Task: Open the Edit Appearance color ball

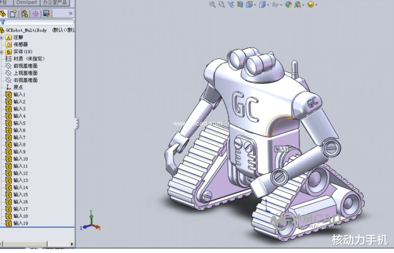Action: pyautogui.click(x=288, y=4)
